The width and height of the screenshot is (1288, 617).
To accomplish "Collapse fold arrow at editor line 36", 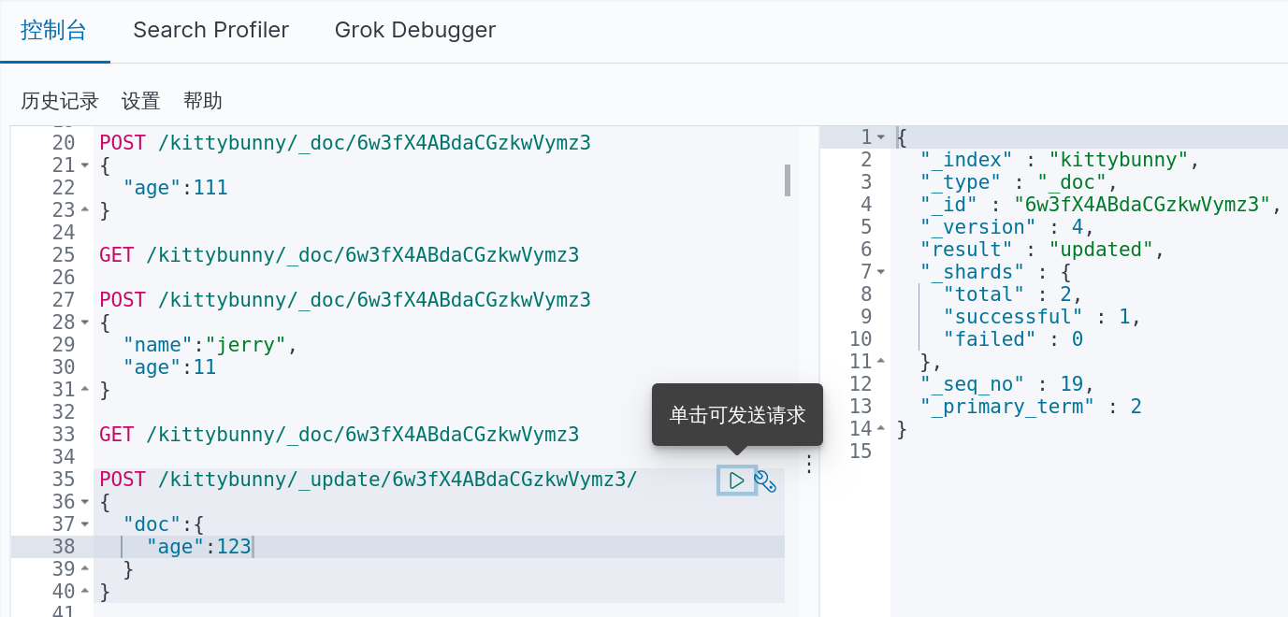I will pos(85,502).
